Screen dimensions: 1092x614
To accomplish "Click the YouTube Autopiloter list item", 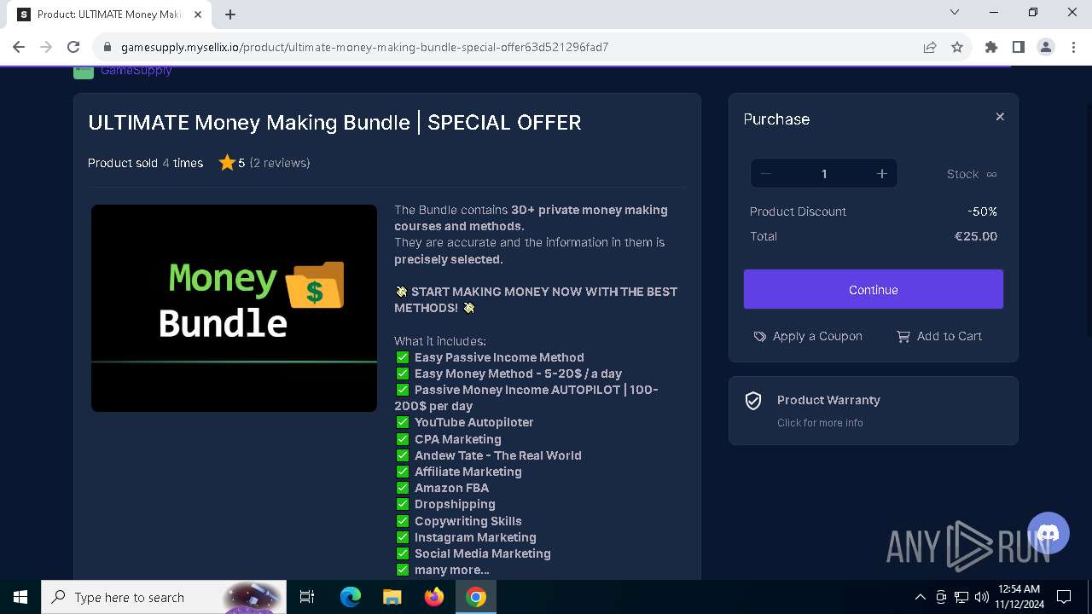I will coord(474,422).
